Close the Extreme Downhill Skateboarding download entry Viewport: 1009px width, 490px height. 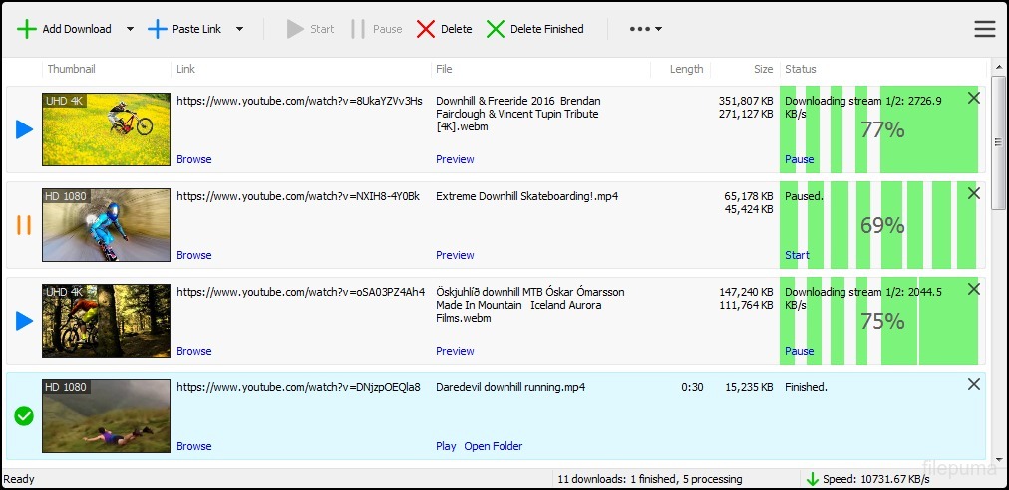[x=974, y=193]
